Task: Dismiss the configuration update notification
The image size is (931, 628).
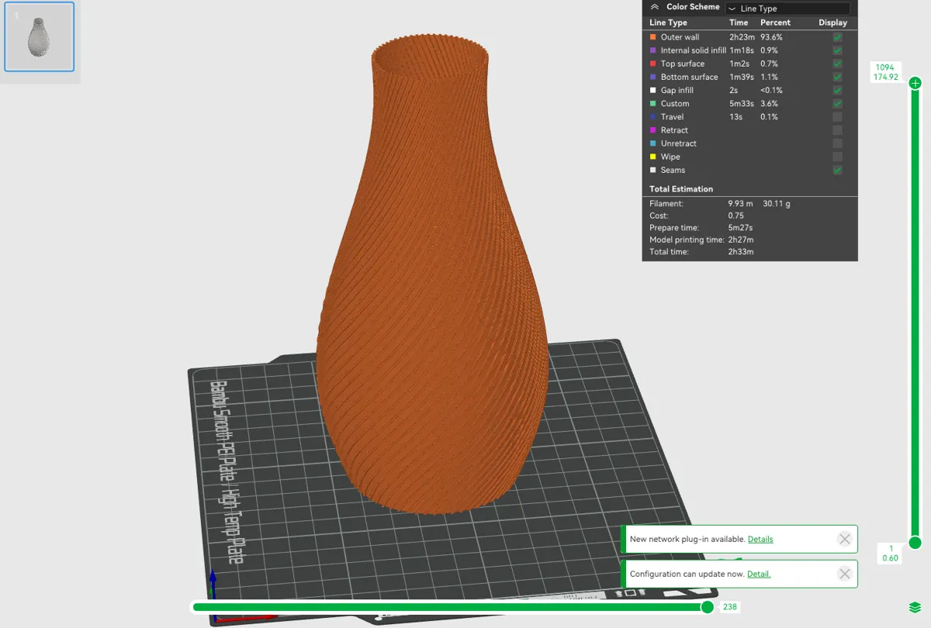Action: tap(845, 574)
